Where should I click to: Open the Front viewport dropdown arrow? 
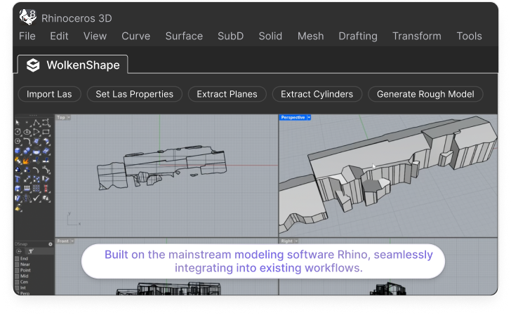click(72, 241)
